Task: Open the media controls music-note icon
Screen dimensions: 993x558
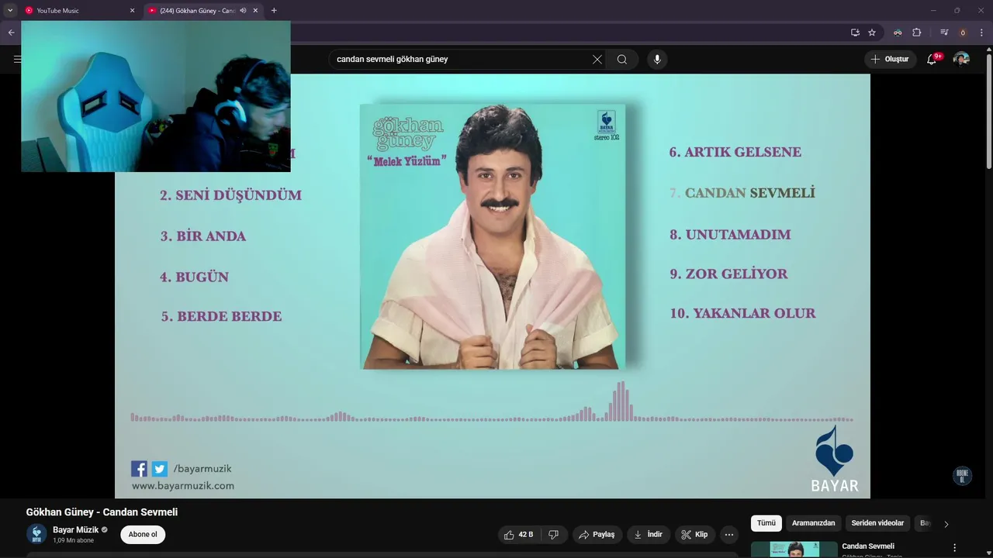Action: 944,33
